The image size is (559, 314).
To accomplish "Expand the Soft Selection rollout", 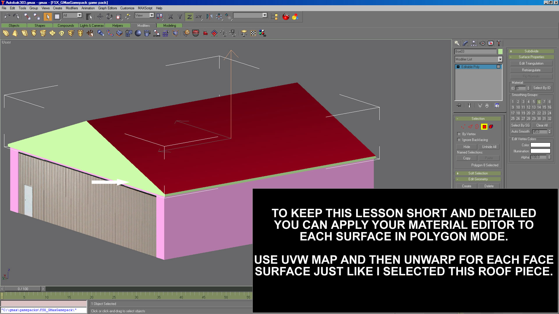I will 478,173.
